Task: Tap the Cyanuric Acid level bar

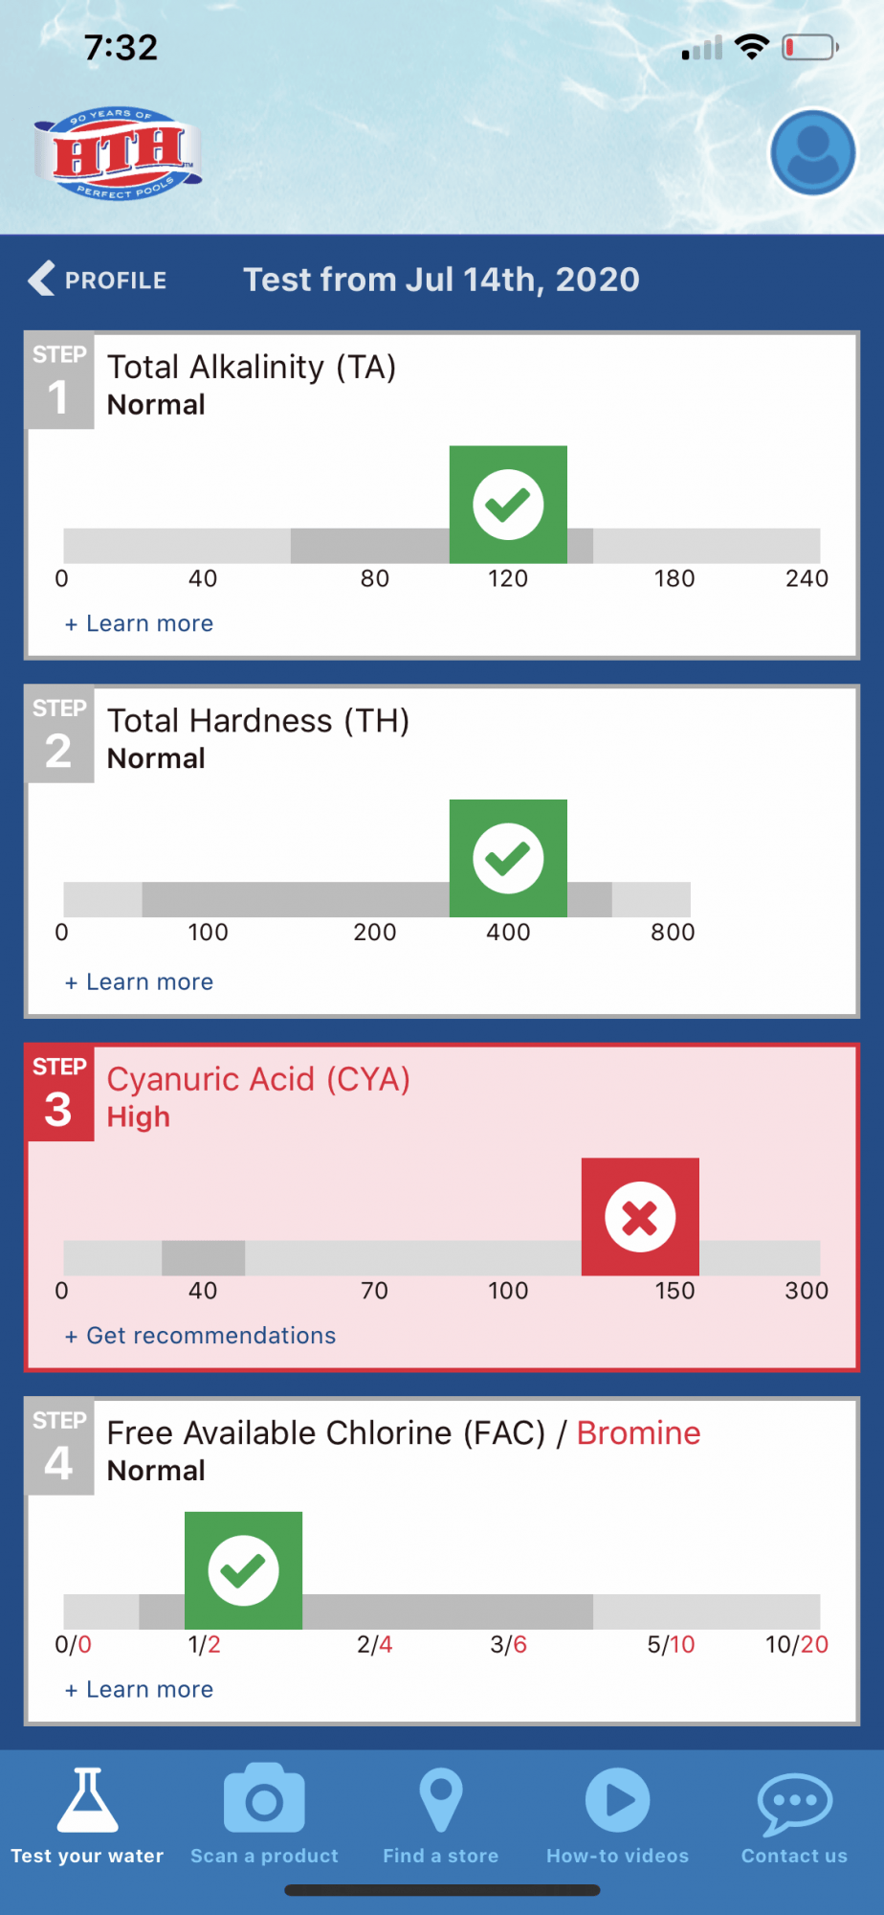Action: click(x=442, y=1258)
